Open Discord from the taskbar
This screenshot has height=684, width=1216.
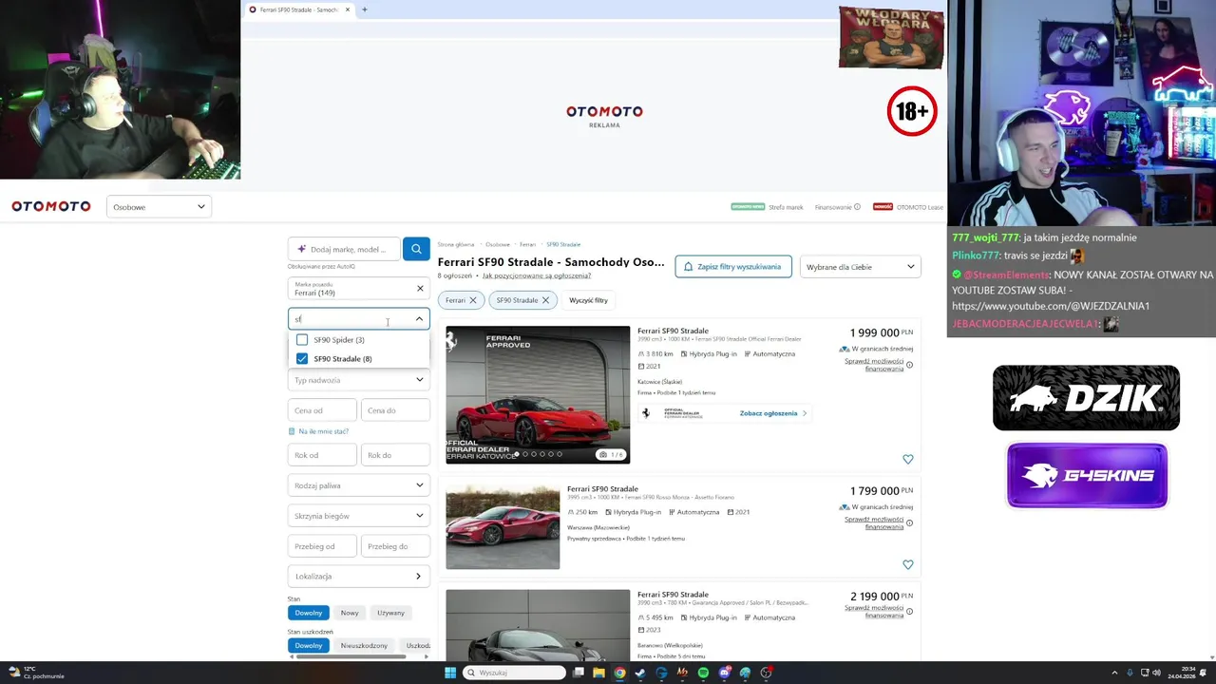pyautogui.click(x=724, y=673)
